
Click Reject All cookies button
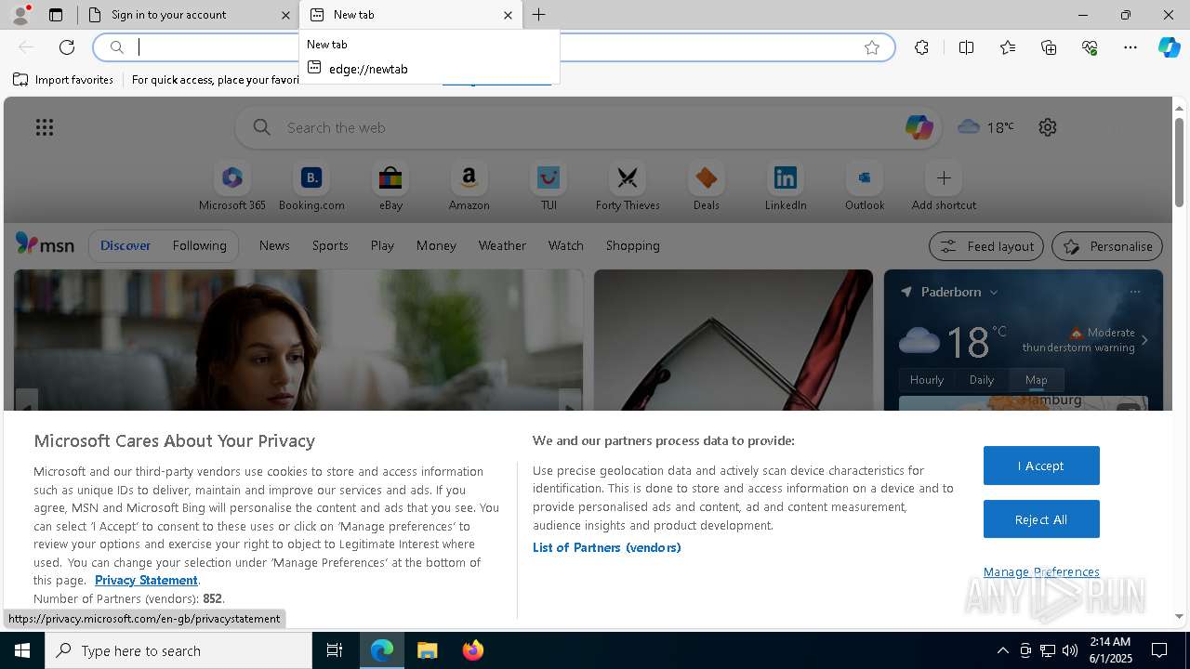point(1041,519)
